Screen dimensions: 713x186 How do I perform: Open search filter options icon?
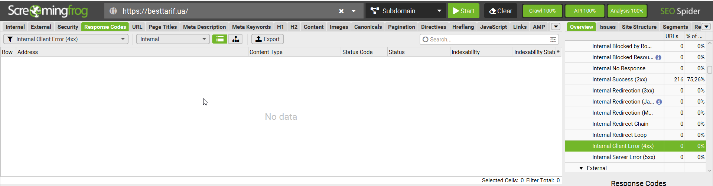pos(553,40)
